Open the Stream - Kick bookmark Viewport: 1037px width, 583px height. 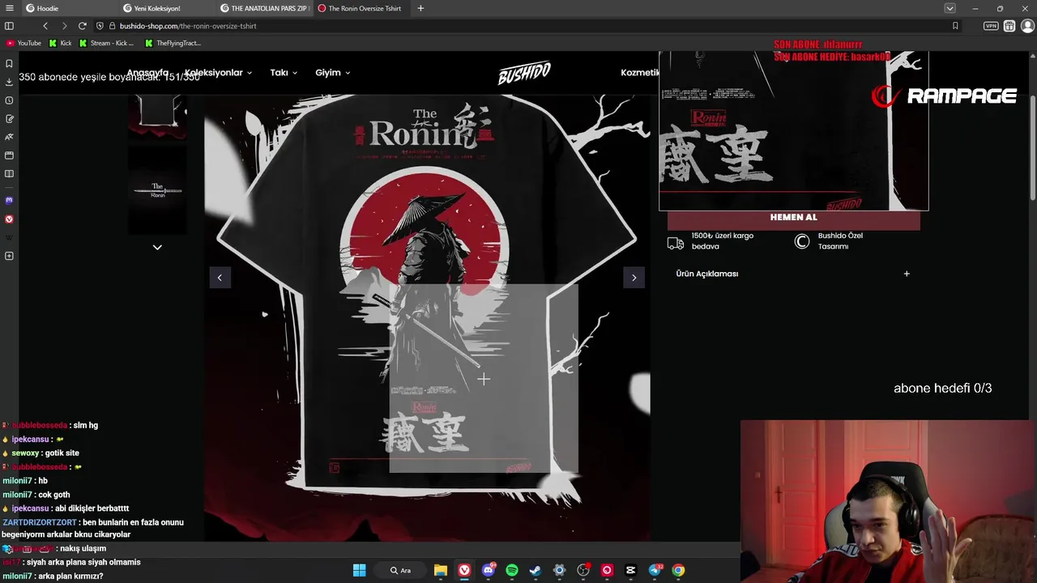pos(107,43)
